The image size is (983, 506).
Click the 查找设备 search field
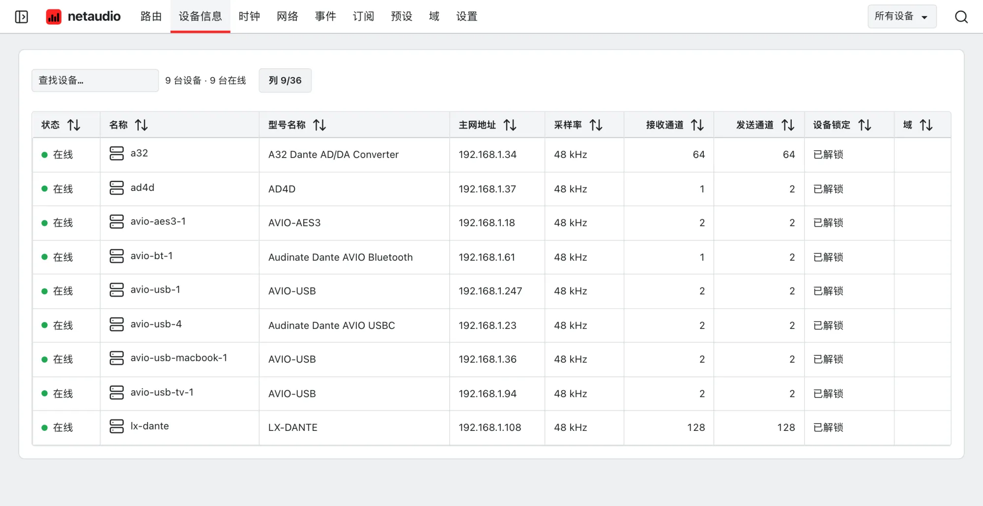(x=95, y=80)
